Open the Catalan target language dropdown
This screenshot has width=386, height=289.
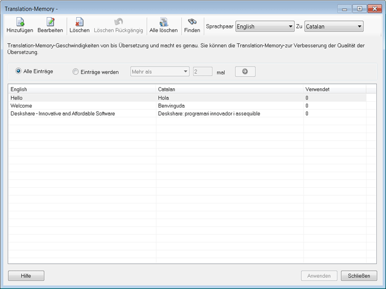[334, 27]
